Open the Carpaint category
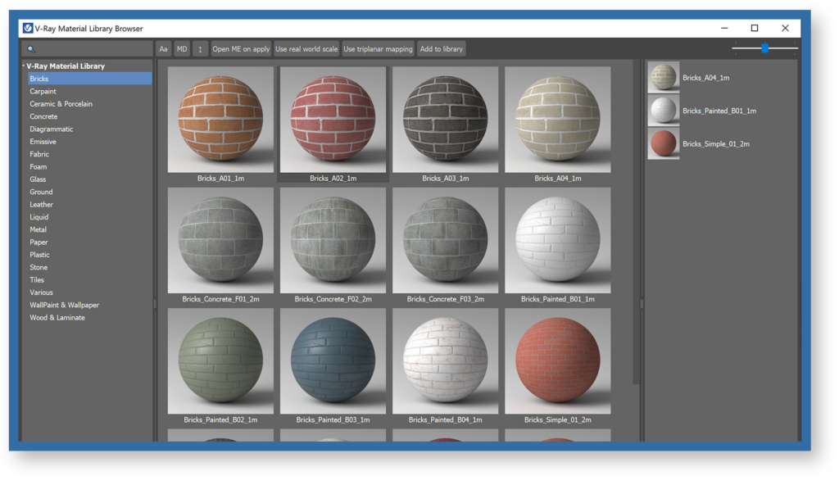 click(43, 91)
